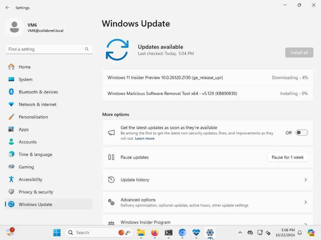Click the Accounts person icon in sidebar

coord(11,142)
